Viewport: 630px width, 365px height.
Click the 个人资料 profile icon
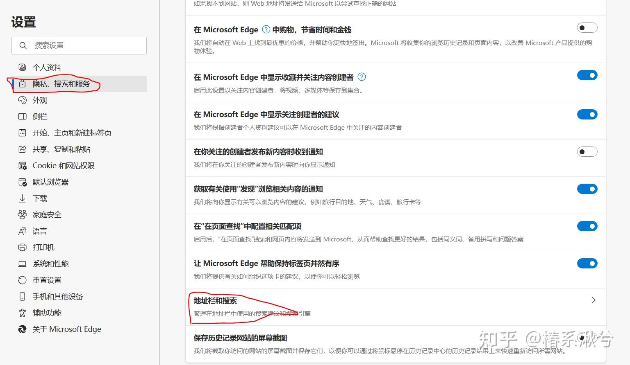click(22, 67)
